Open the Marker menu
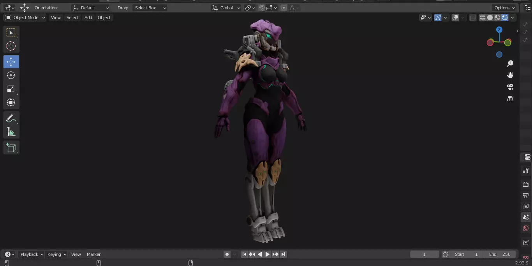Image resolution: width=532 pixels, height=266 pixels. pos(93,254)
